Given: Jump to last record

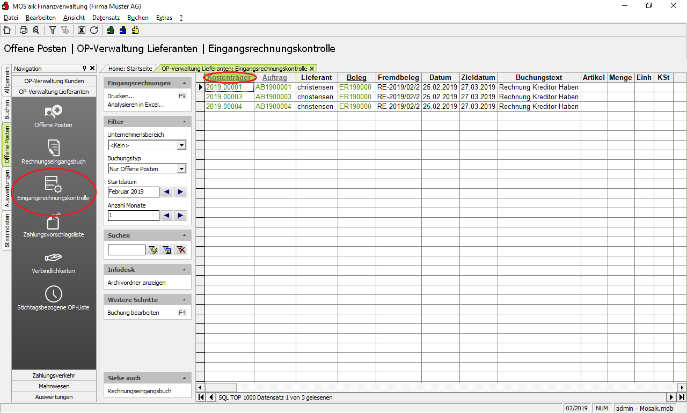Looking at the screenshot, I should click(x=682, y=397).
